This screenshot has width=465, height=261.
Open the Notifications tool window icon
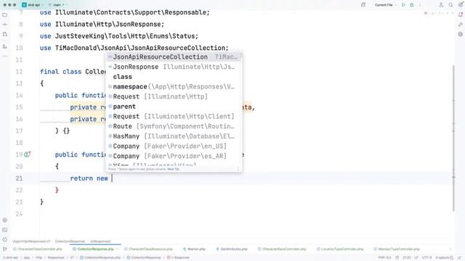point(461,14)
